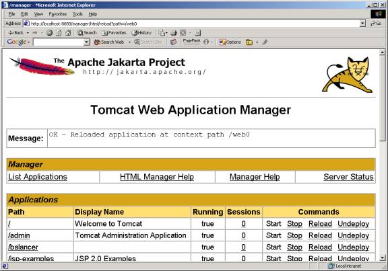Image resolution: width=388 pixels, height=271 pixels.
Task: Go back using the Back arrow button
Action: pyautogui.click(x=15, y=32)
